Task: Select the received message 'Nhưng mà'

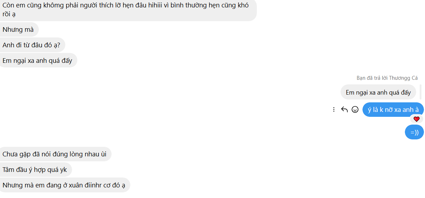Action: pos(19,30)
